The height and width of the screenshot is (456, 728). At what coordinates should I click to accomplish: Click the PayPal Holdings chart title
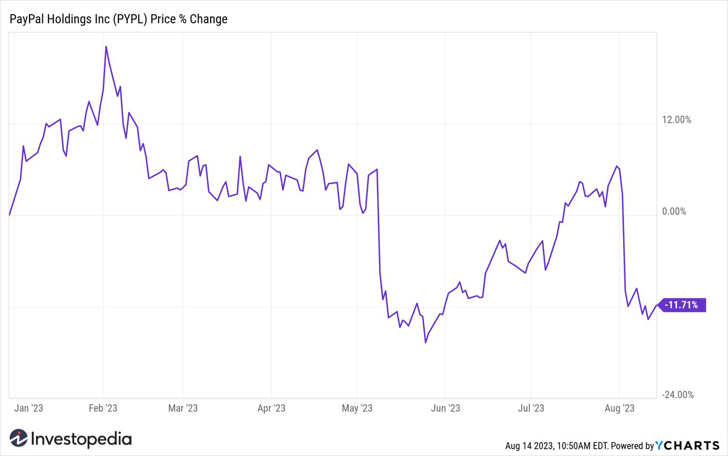point(118,19)
